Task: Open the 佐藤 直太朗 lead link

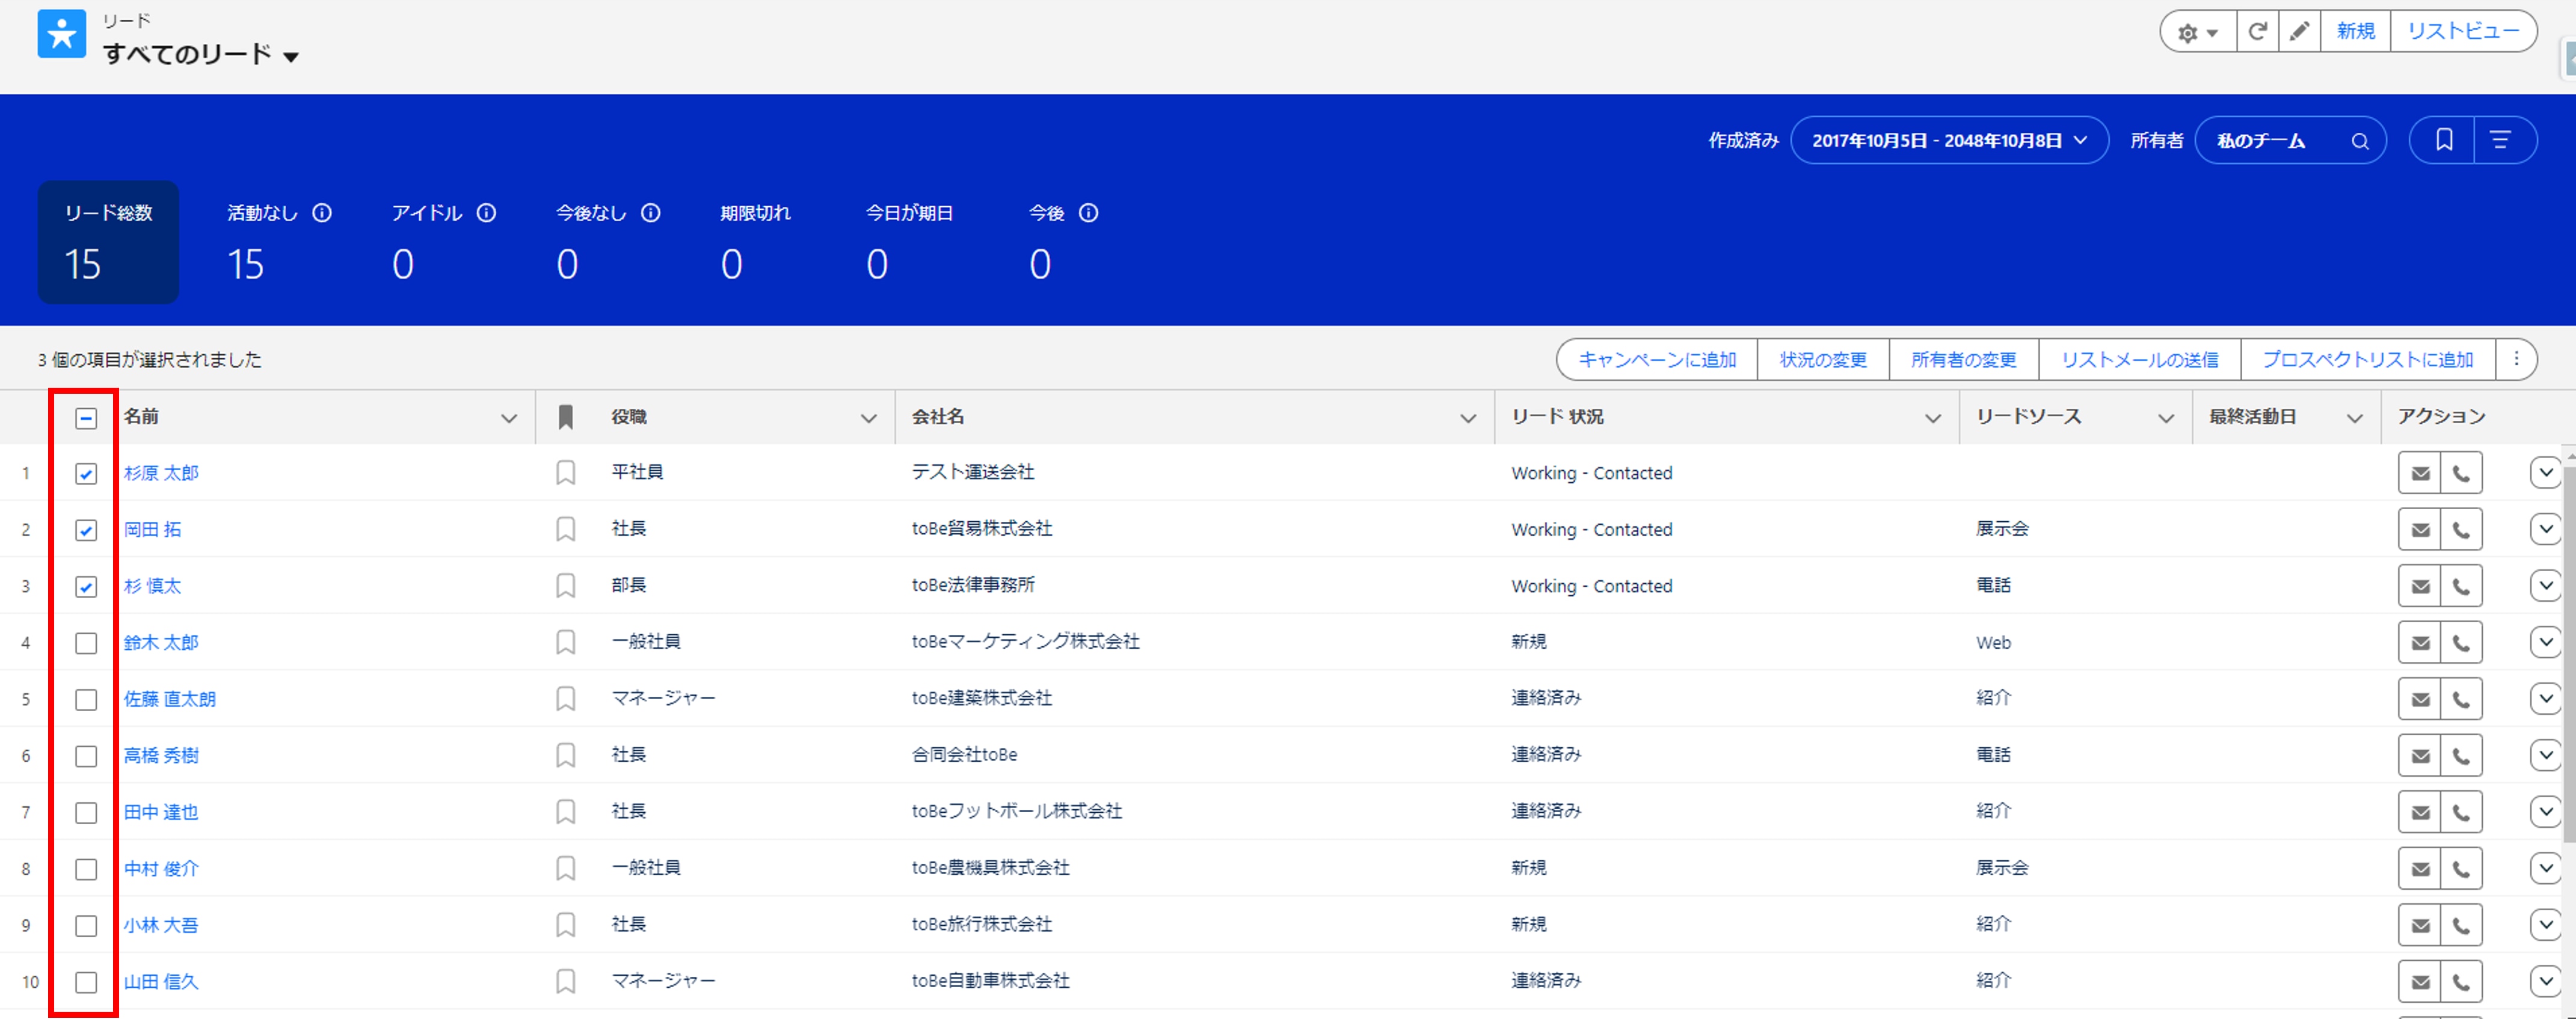Action: 169,699
